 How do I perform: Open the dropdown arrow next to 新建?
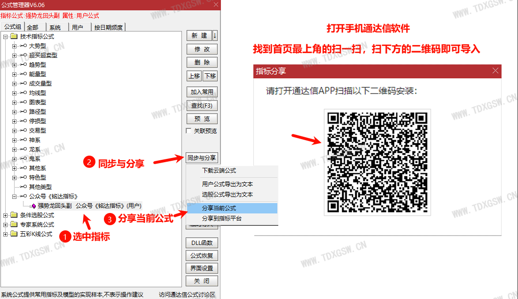[x=215, y=35]
